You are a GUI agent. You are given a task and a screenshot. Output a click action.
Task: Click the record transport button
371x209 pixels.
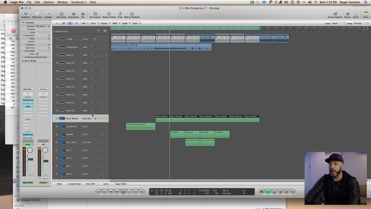pos(142,192)
